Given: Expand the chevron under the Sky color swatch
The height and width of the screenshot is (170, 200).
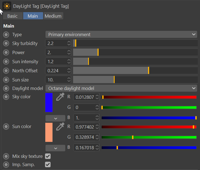Looking at the screenshot, I should point(56,118).
